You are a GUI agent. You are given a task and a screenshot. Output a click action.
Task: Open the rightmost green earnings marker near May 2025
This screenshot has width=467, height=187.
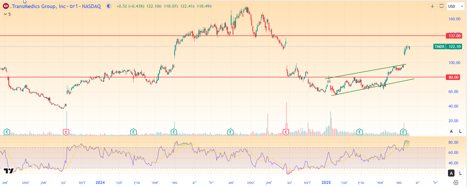(x=403, y=132)
